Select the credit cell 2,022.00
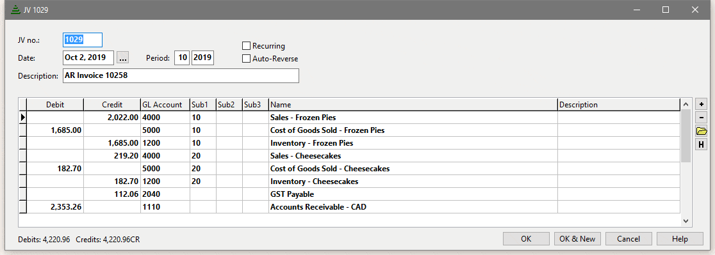The width and height of the screenshot is (715, 255). [111, 117]
